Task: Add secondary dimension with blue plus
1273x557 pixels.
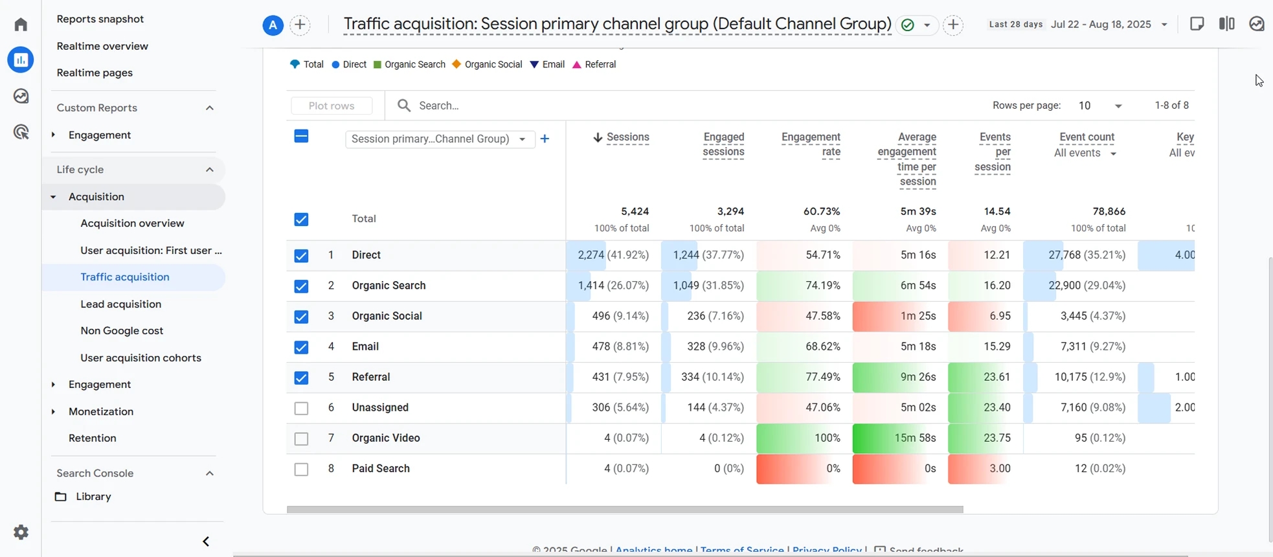Action: click(x=545, y=139)
